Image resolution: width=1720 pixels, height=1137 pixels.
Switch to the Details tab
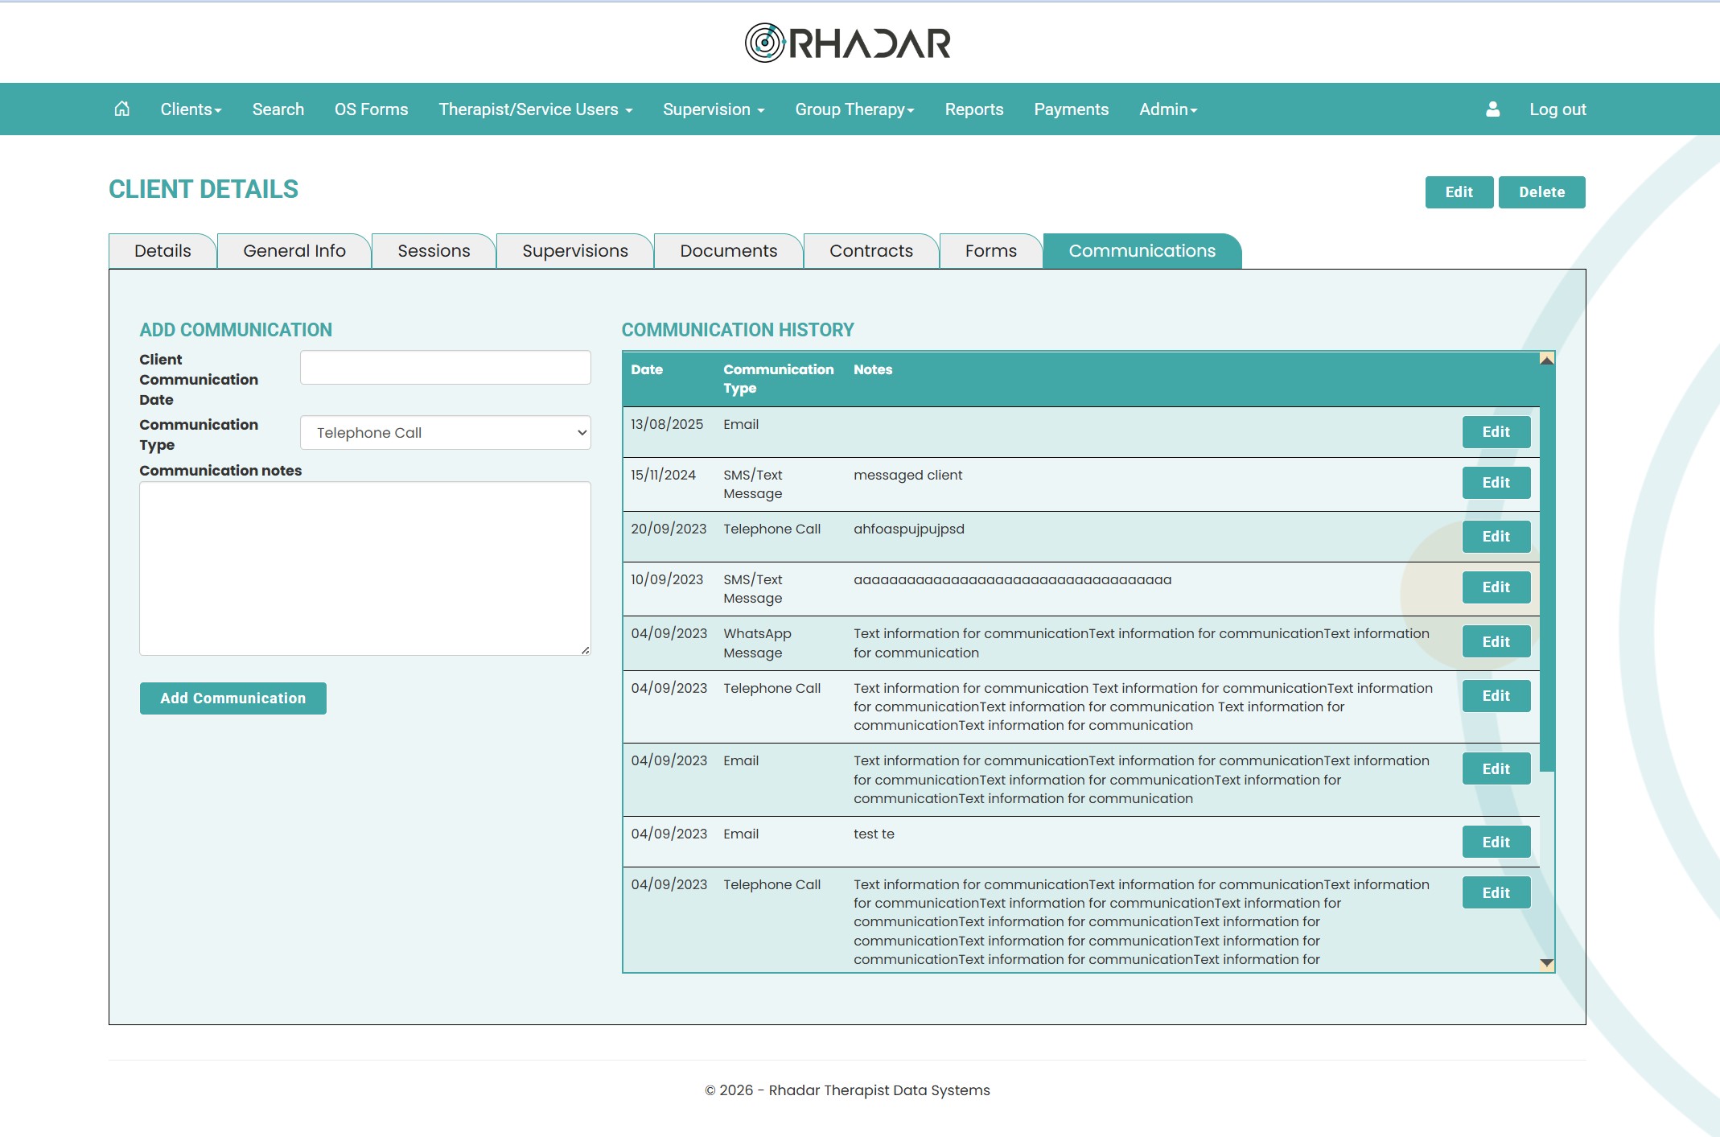click(163, 251)
